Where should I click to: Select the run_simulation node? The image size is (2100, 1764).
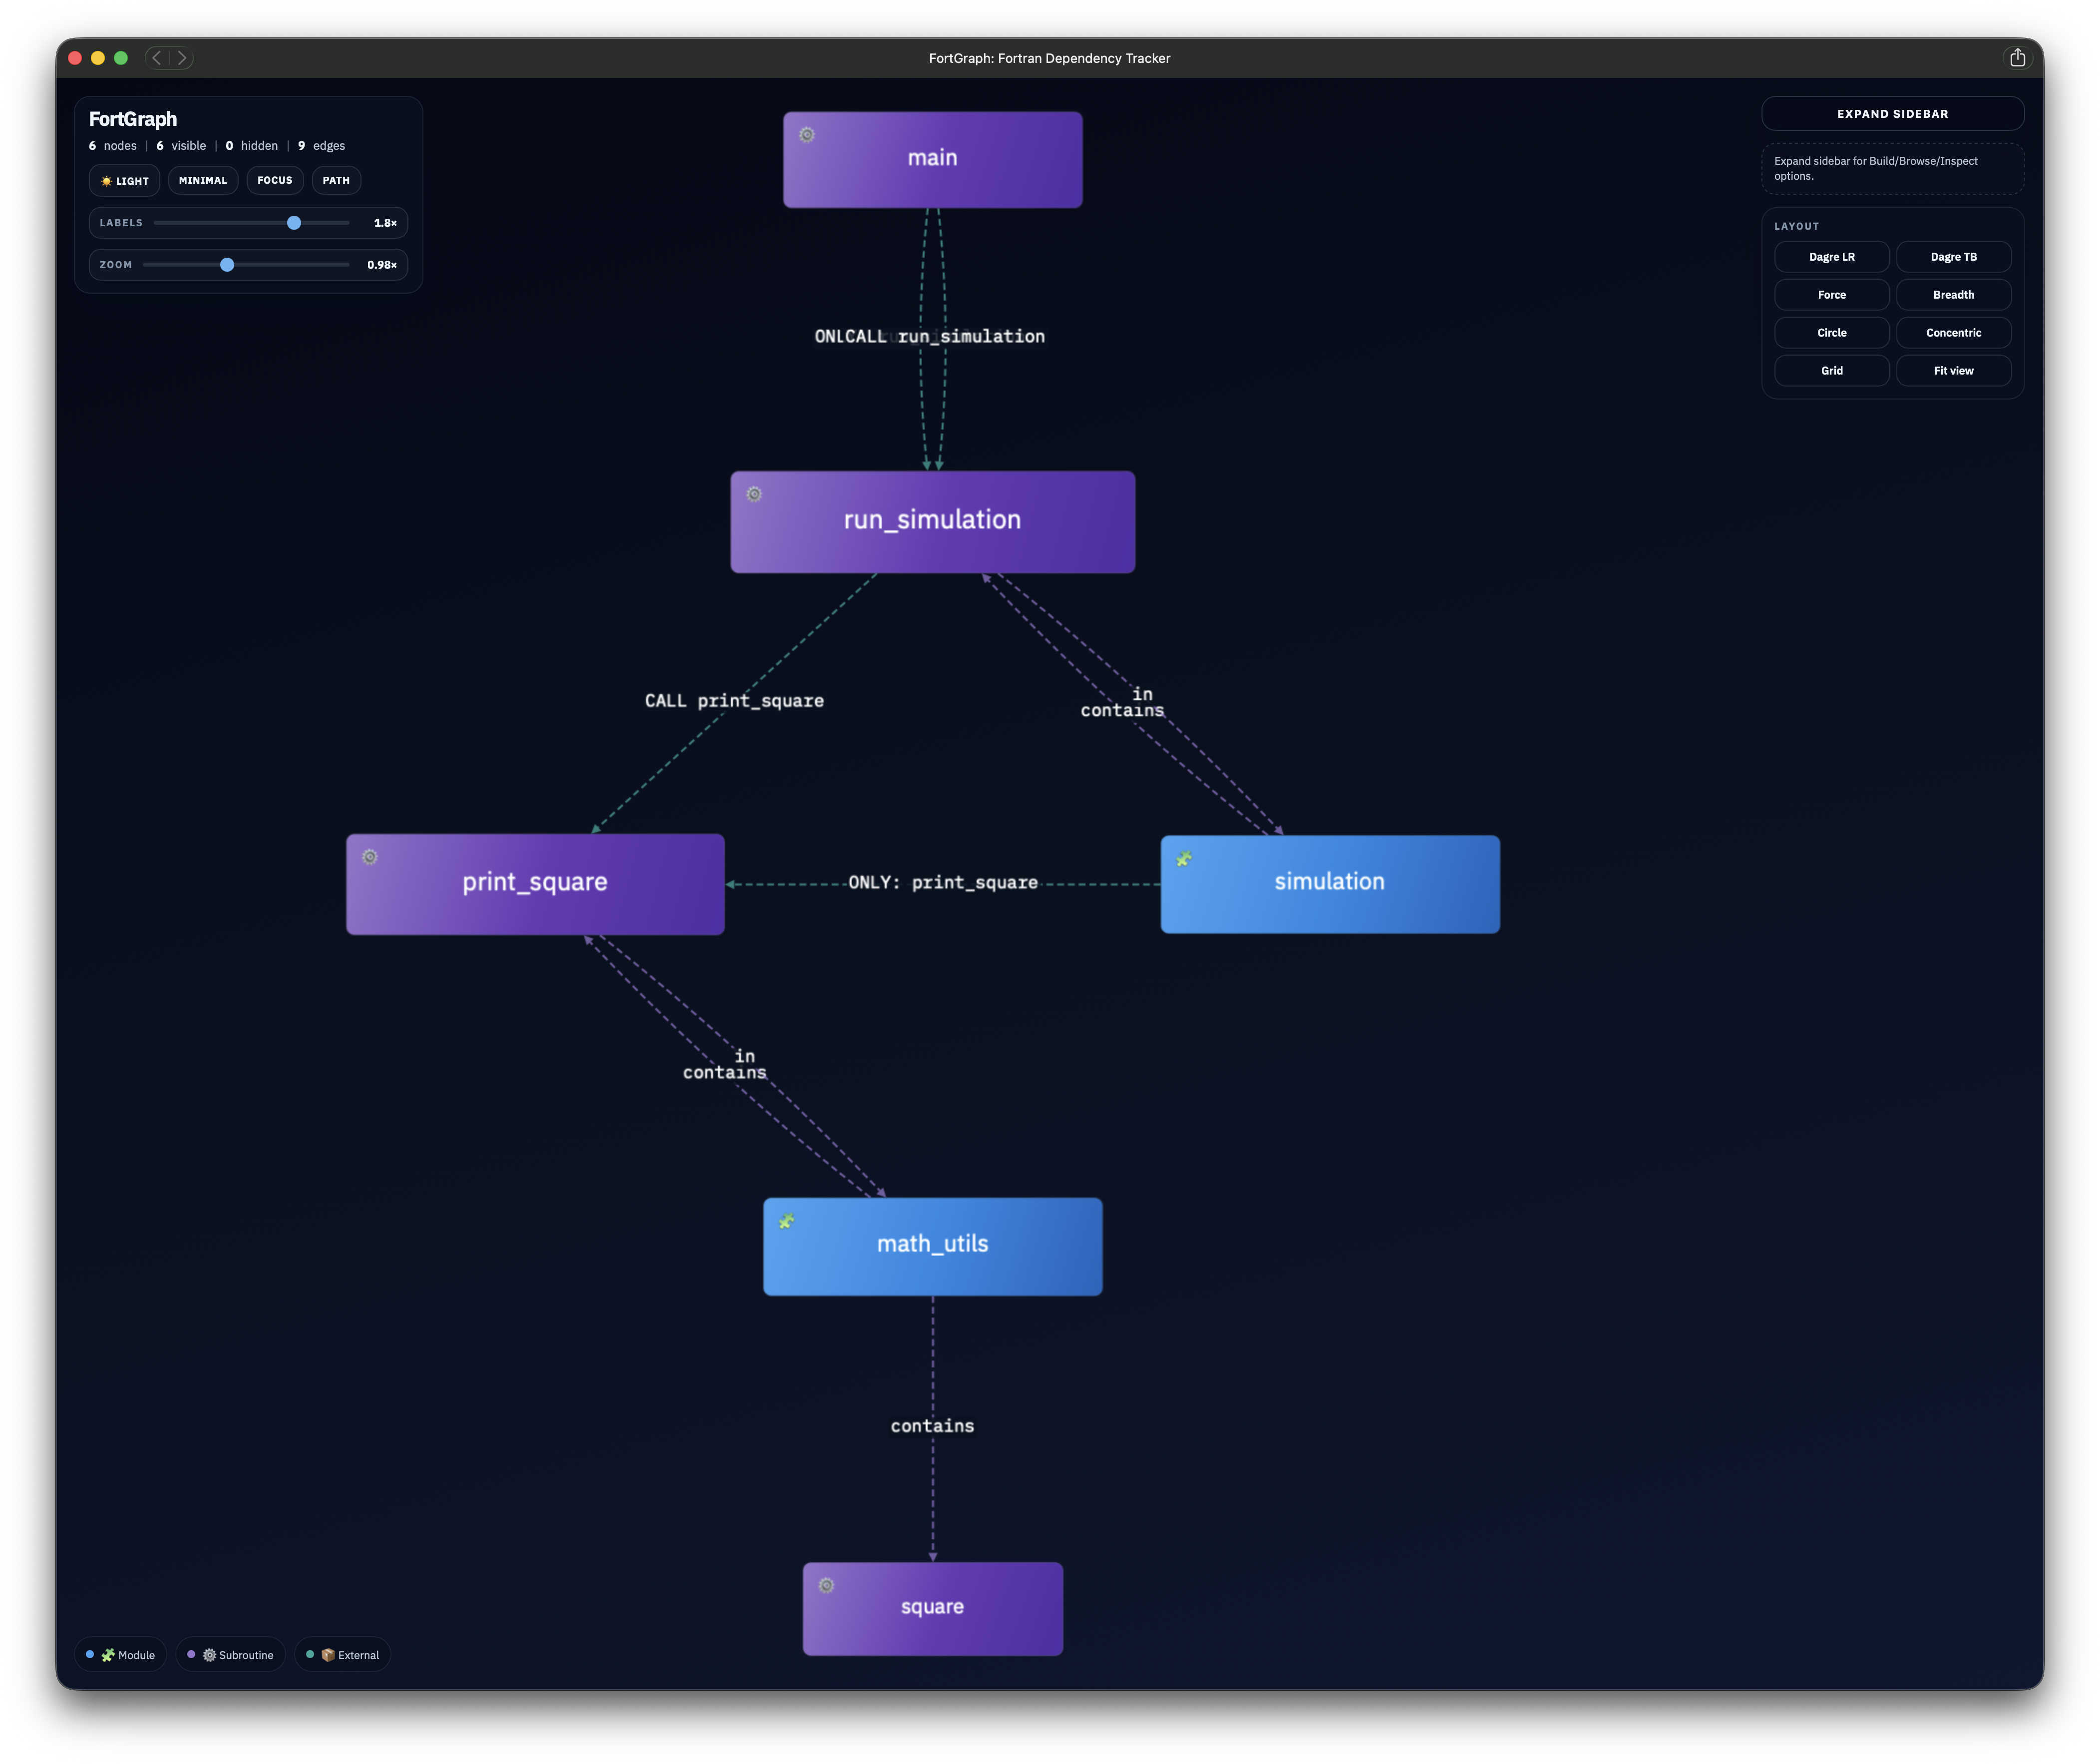pos(932,522)
